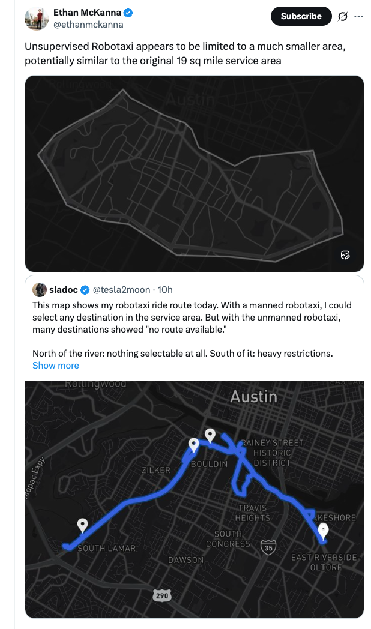Click the map pin near East Riverside
The image size is (371, 629).
(x=324, y=531)
